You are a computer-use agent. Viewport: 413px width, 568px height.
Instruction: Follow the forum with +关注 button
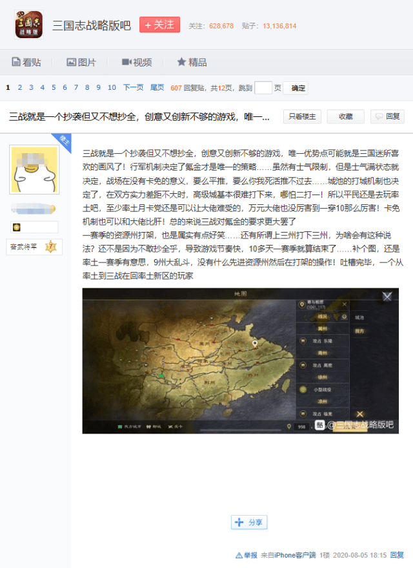tap(159, 25)
